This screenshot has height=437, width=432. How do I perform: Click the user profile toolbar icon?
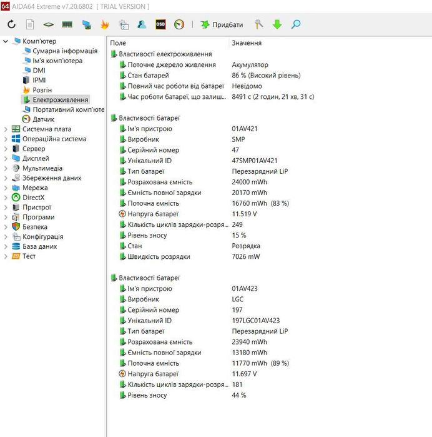(x=142, y=24)
